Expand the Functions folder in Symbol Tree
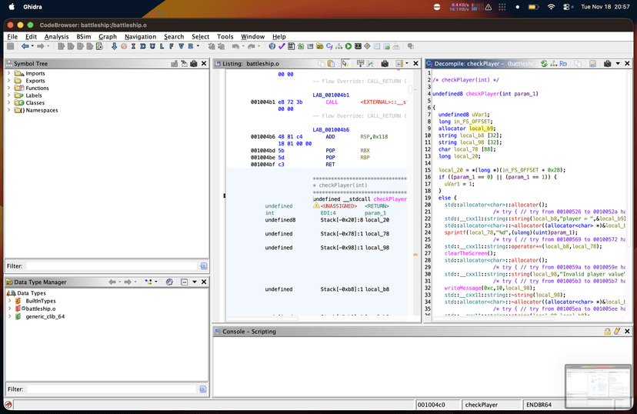This screenshot has height=414, width=637. [x=9, y=88]
